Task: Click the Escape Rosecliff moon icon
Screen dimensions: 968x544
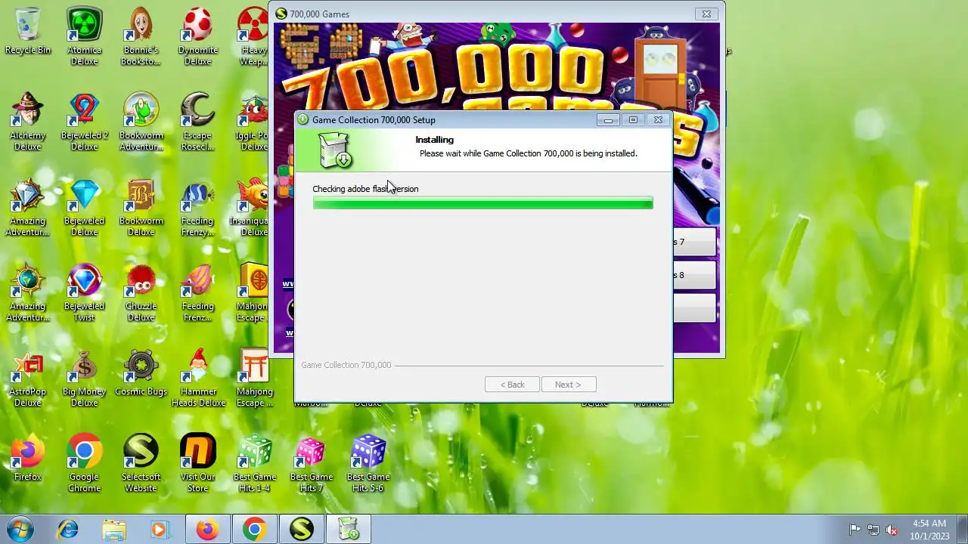Action: click(x=197, y=122)
